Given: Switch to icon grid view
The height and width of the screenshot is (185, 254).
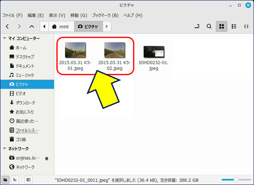Looking at the screenshot, I should point(221,26).
